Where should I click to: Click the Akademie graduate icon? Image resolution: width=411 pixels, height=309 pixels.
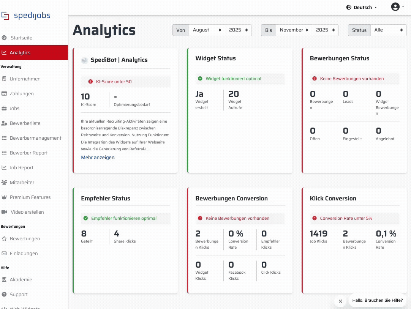tap(4, 280)
